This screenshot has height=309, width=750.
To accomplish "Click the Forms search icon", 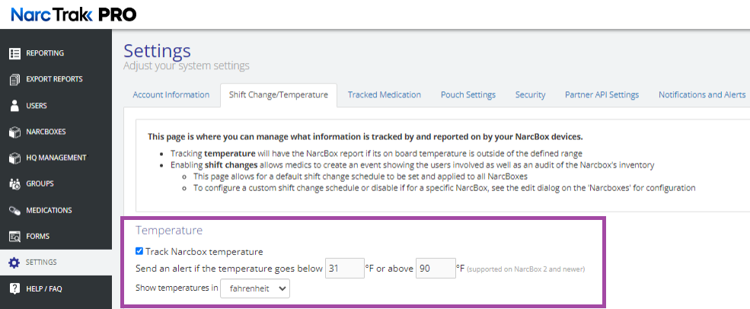I will coord(14,237).
